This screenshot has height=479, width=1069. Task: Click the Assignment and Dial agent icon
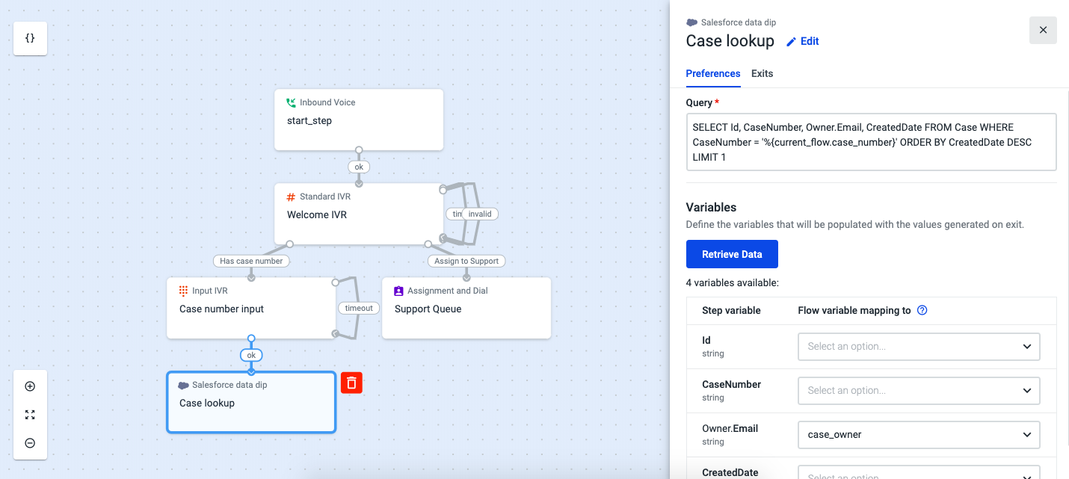tap(398, 291)
